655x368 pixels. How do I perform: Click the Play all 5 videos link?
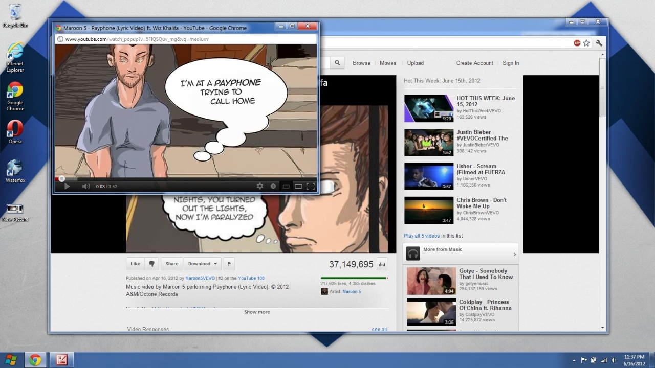point(422,236)
